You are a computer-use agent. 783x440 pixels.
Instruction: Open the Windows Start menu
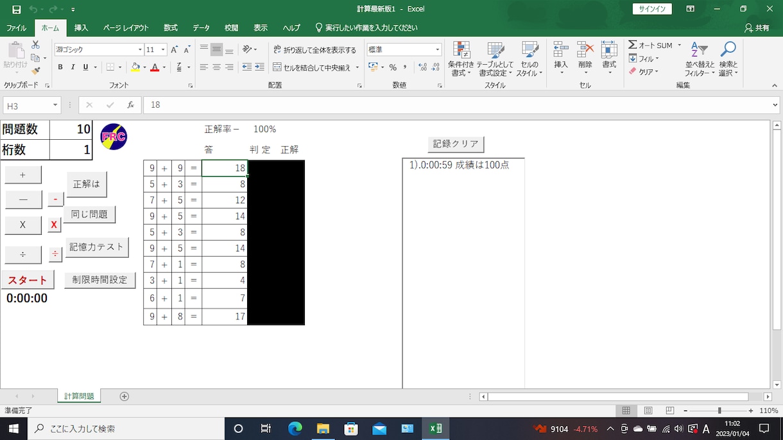tap(13, 428)
